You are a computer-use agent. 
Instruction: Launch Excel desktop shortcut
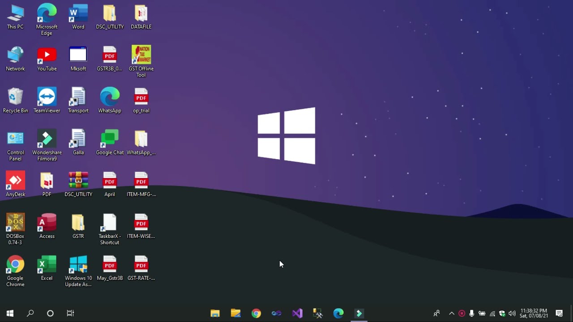point(47,268)
